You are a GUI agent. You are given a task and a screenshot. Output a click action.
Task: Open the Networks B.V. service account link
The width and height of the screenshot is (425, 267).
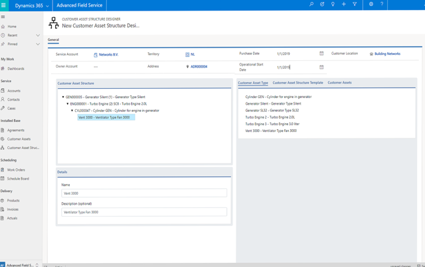click(108, 54)
